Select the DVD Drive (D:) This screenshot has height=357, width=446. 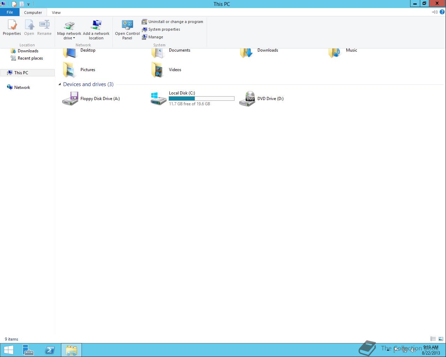coord(262,99)
